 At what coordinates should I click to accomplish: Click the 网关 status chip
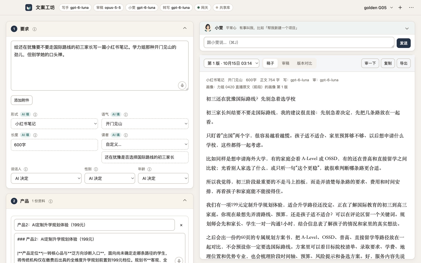(x=203, y=8)
